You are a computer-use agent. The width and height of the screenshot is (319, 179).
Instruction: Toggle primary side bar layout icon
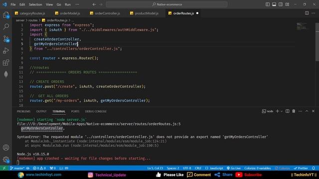(268, 4)
